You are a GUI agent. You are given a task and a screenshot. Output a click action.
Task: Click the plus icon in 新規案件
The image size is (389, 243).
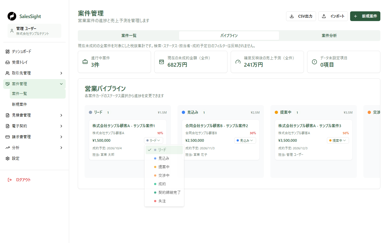(356, 16)
